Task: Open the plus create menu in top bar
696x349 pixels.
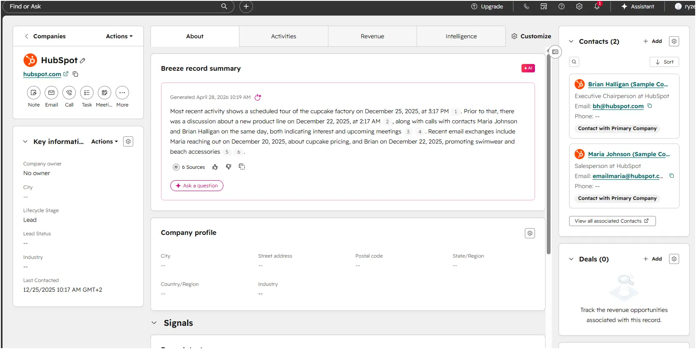Action: tap(246, 6)
